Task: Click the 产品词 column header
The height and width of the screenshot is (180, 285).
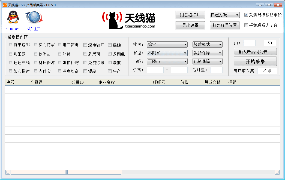Action: 49,82
